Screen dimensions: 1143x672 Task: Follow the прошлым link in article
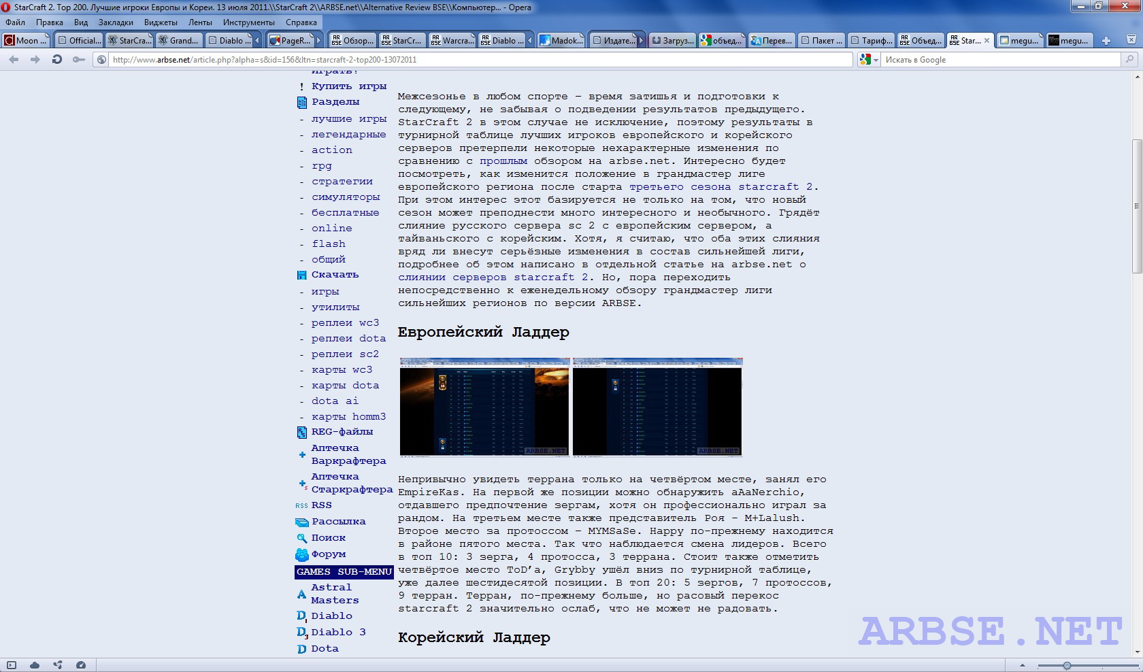(503, 161)
